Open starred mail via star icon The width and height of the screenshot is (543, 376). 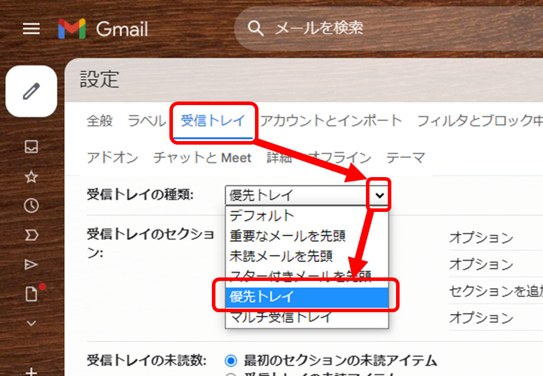(x=31, y=177)
